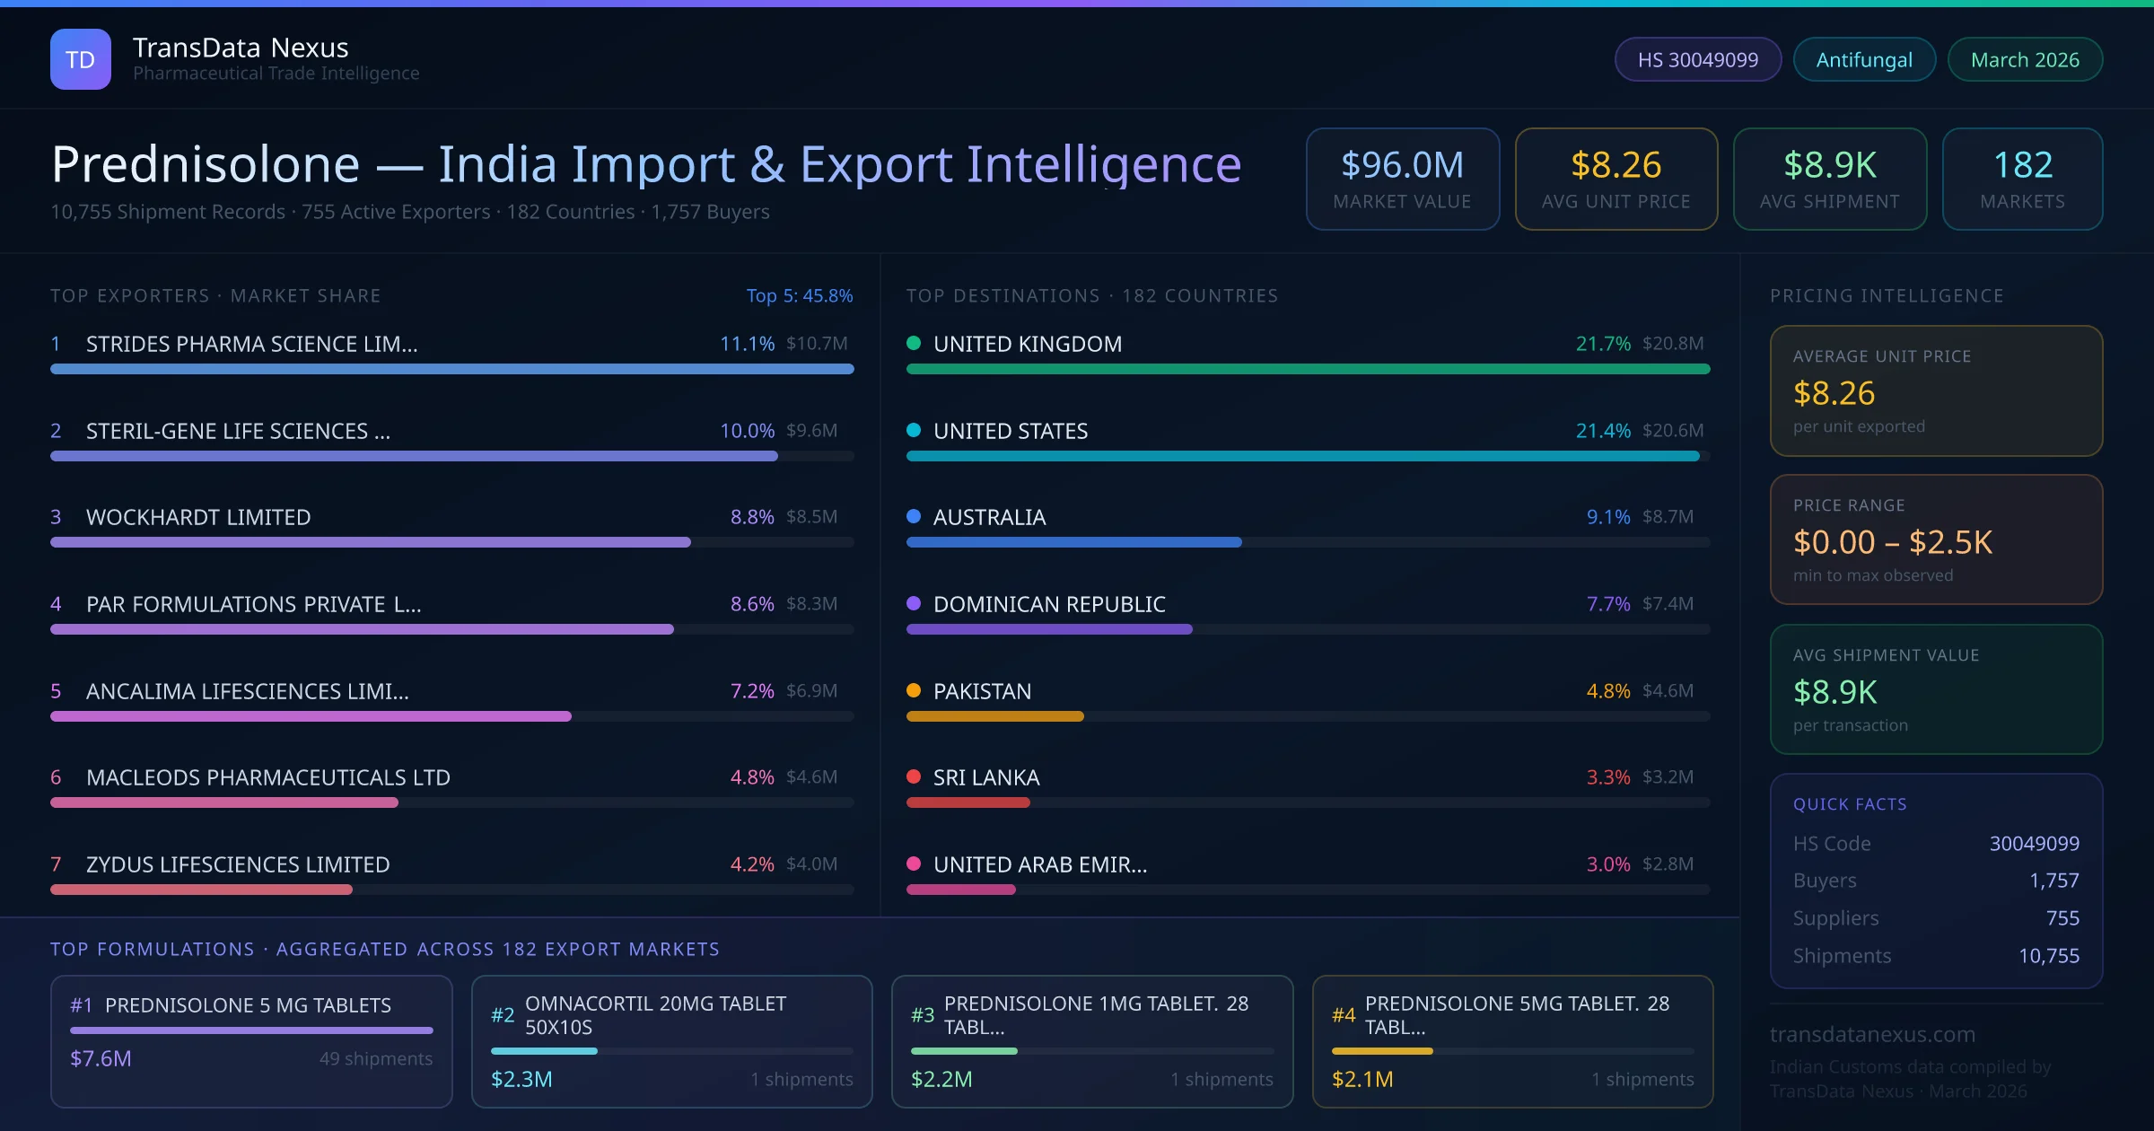Click the TD logo icon
2154x1131 pixels.
[x=80, y=58]
